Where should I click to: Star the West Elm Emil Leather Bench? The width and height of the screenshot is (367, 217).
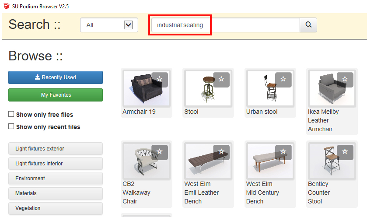click(x=221, y=152)
